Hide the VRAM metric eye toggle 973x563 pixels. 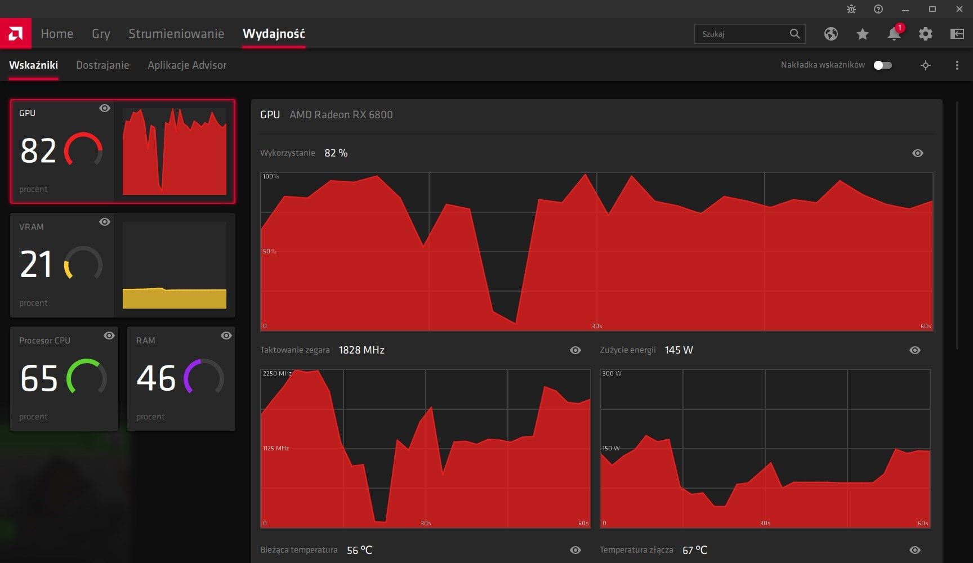(x=105, y=222)
